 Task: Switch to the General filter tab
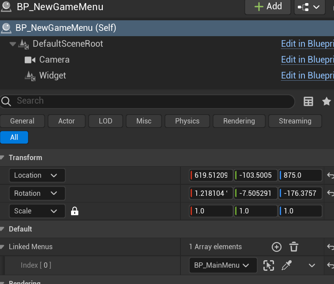[23, 121]
